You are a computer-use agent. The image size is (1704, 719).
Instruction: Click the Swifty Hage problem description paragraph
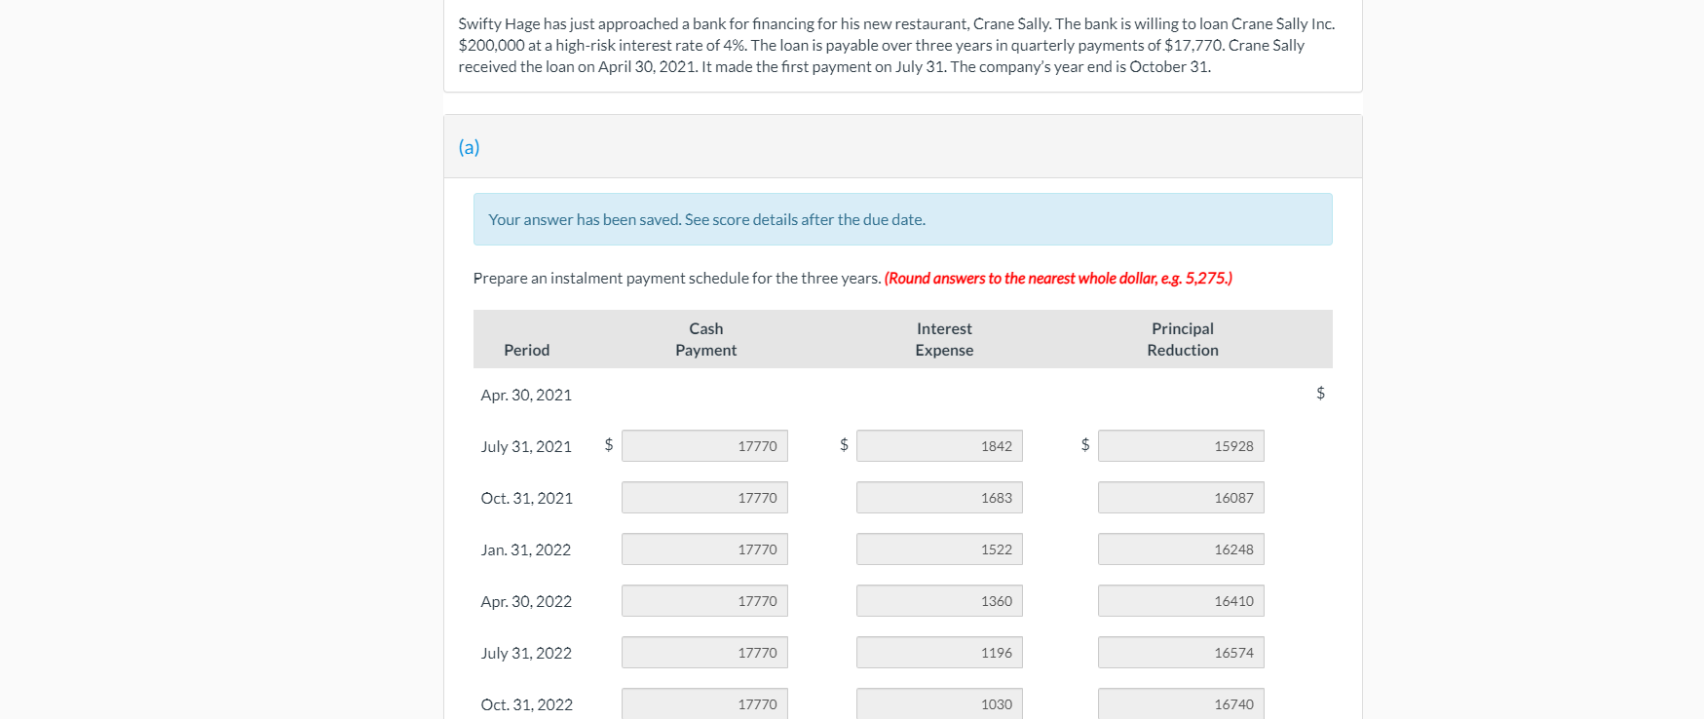897,45
